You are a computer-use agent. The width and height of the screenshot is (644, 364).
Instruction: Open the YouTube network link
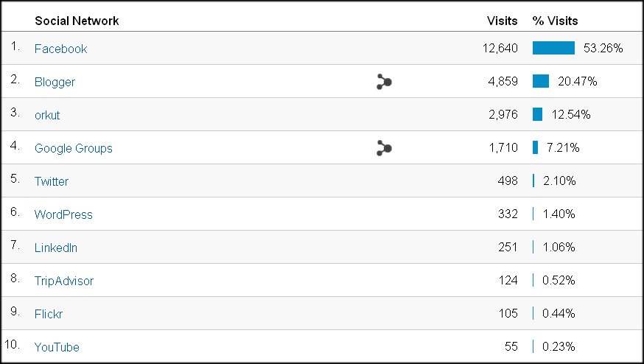click(57, 347)
